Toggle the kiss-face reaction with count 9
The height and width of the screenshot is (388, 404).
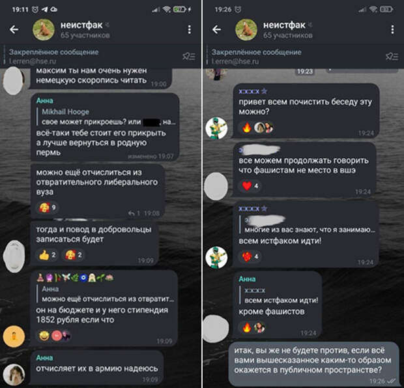click(48, 207)
